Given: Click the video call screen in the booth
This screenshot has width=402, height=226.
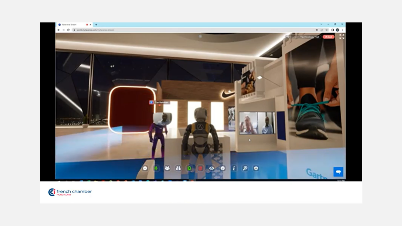Looking at the screenshot, I should [257, 123].
